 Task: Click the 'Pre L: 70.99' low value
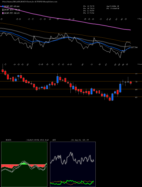point(89,11)
